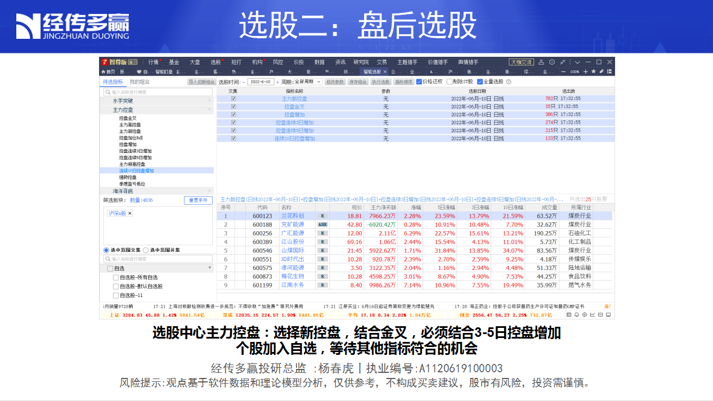Click the minus zoom-out icon beside 100%
Viewport: 713px width, 401px height.
[x=563, y=72]
